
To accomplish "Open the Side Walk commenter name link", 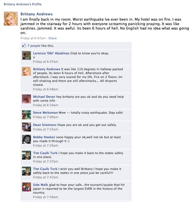I will (x=41, y=185).
